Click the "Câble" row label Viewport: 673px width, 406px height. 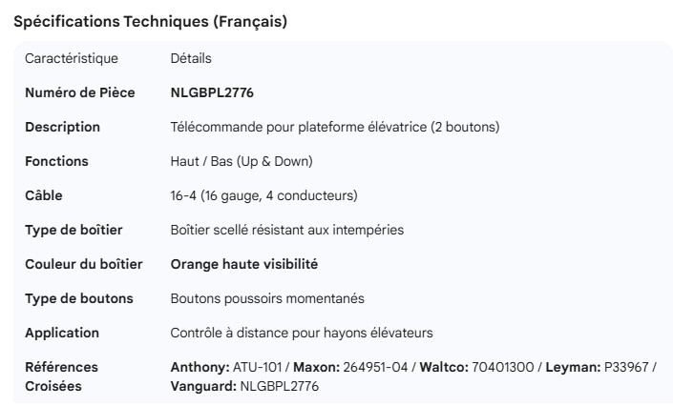44,196
